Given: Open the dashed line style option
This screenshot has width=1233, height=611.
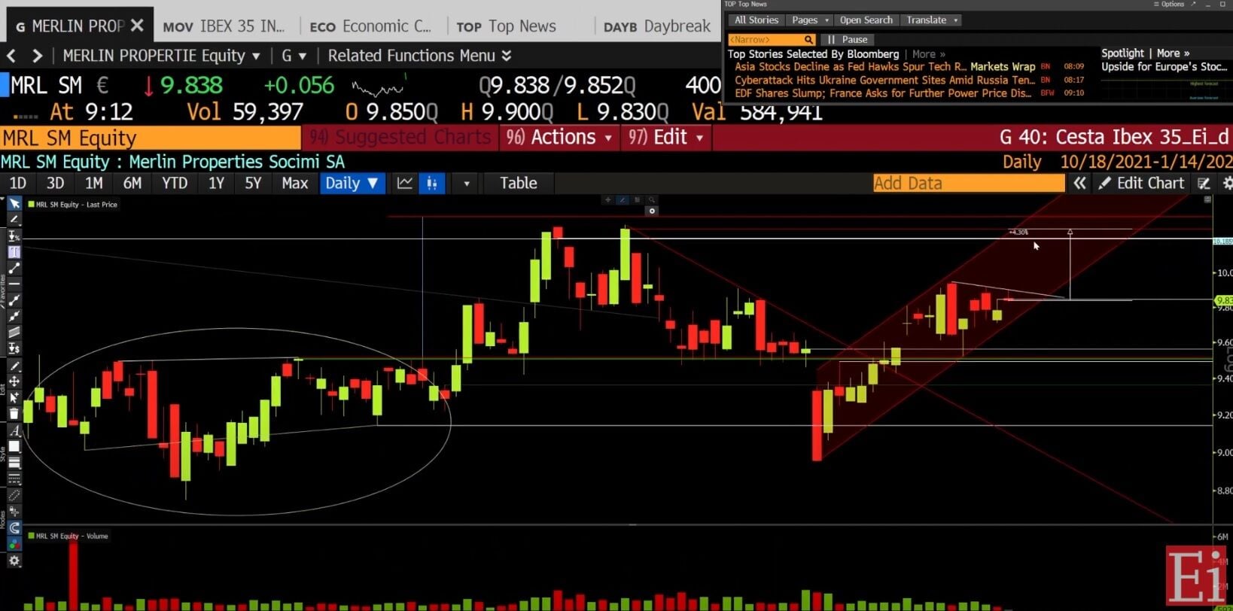Looking at the screenshot, I should click(14, 479).
